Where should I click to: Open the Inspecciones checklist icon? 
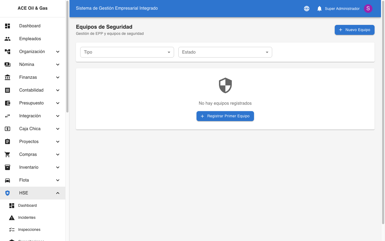coord(12,229)
